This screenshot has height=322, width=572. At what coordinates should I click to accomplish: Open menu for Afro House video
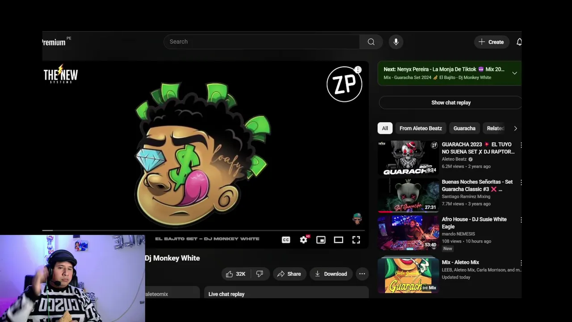click(x=520, y=220)
